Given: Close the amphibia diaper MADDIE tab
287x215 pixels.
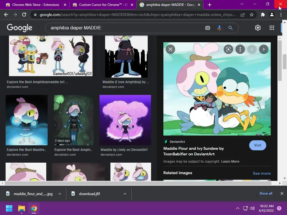Looking at the screenshot, I should click(x=199, y=5).
